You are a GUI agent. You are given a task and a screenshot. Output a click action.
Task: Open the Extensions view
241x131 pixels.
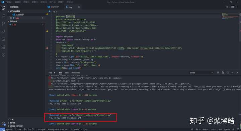(x=3, y=47)
